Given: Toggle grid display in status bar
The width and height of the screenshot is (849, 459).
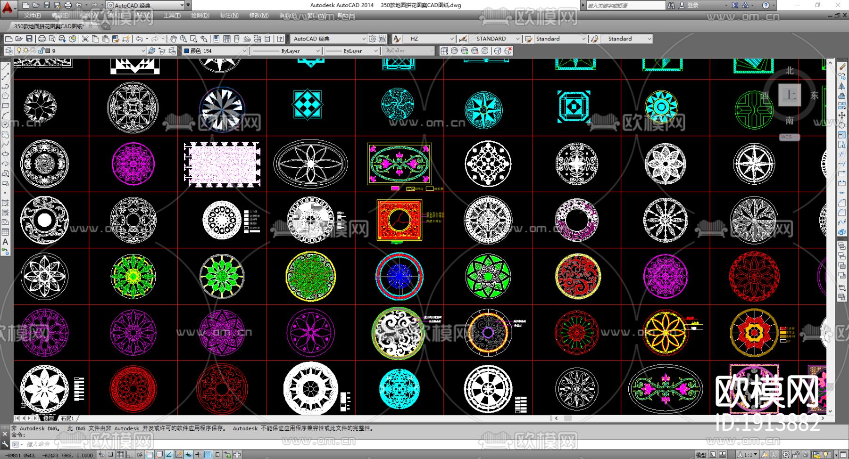Looking at the screenshot, I should coord(120,455).
